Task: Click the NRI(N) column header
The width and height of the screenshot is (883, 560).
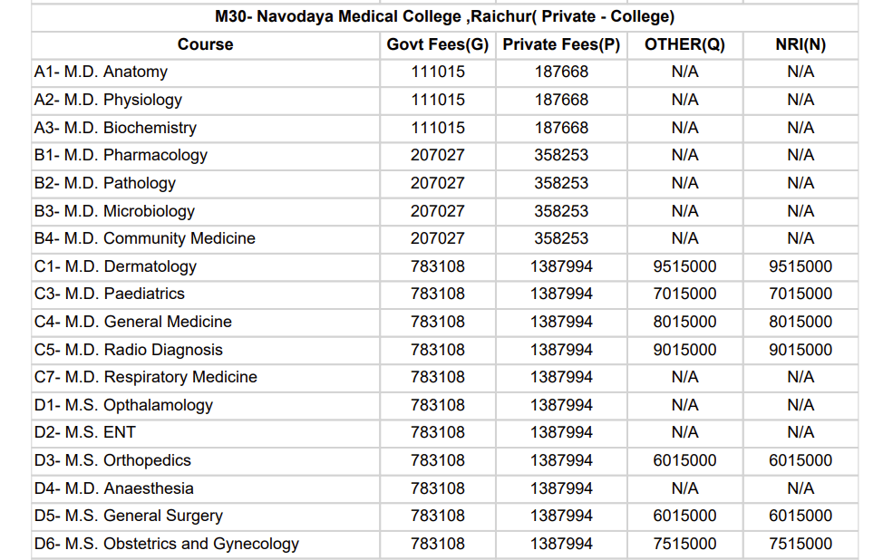Action: [x=801, y=44]
